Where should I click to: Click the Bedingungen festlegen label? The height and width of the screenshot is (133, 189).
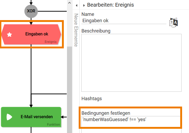[x=106, y=113]
